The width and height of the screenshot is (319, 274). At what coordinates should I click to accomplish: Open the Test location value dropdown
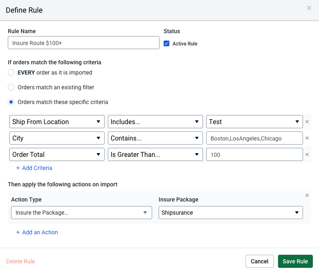pyautogui.click(x=254, y=122)
